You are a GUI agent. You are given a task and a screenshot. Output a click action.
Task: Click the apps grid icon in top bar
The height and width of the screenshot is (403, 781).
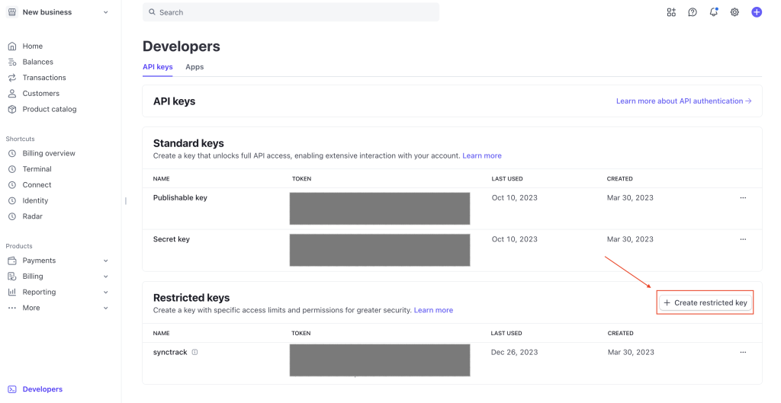coord(671,12)
